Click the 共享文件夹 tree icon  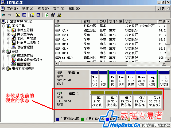point(14,34)
